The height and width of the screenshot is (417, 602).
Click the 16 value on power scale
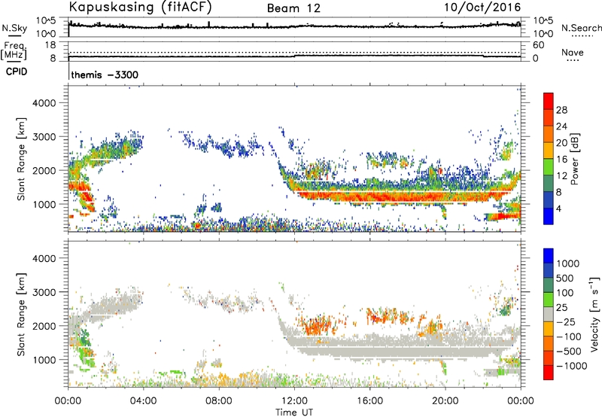[561, 159]
